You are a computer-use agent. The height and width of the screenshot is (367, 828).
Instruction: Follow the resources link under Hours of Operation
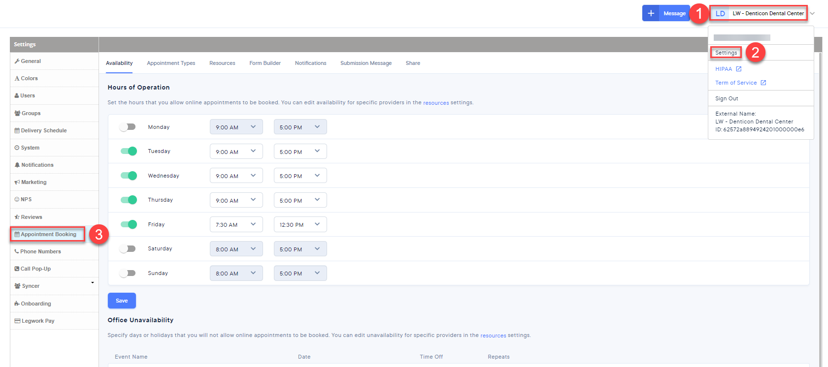[436, 103]
